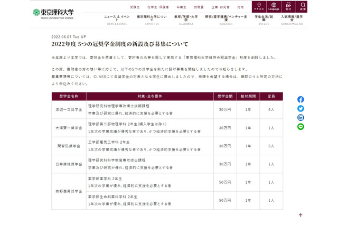Share the article on Facebook
Image resolution: width=338 pixels, height=225 pixels.
[x=301, y=99]
